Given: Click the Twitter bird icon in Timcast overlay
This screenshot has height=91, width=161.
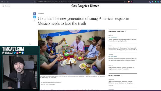Looking at the screenshot, I should click(15, 53).
